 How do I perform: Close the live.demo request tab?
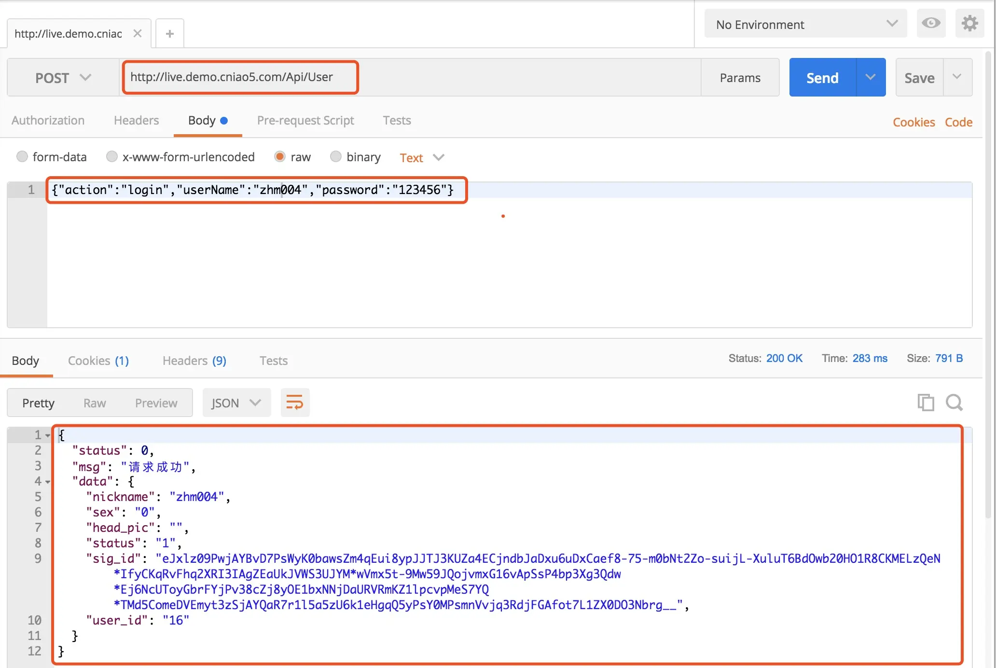point(138,33)
